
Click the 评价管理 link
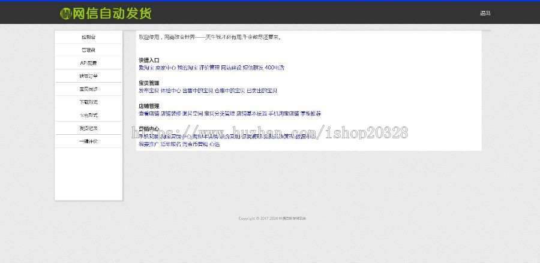[209, 68]
